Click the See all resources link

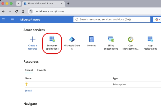[28, 91]
